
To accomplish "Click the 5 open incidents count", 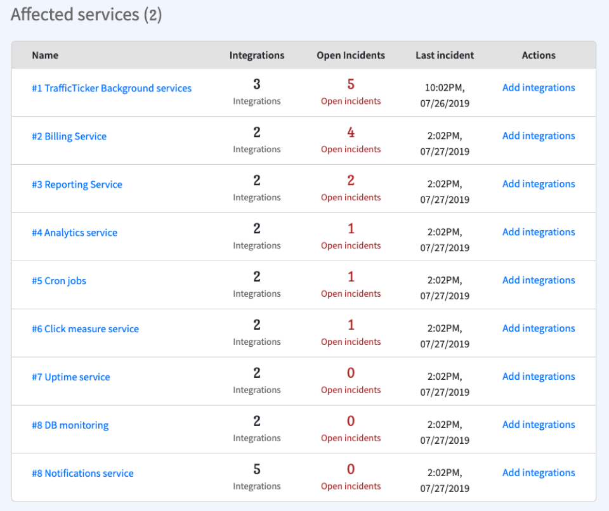I will pos(351,85).
